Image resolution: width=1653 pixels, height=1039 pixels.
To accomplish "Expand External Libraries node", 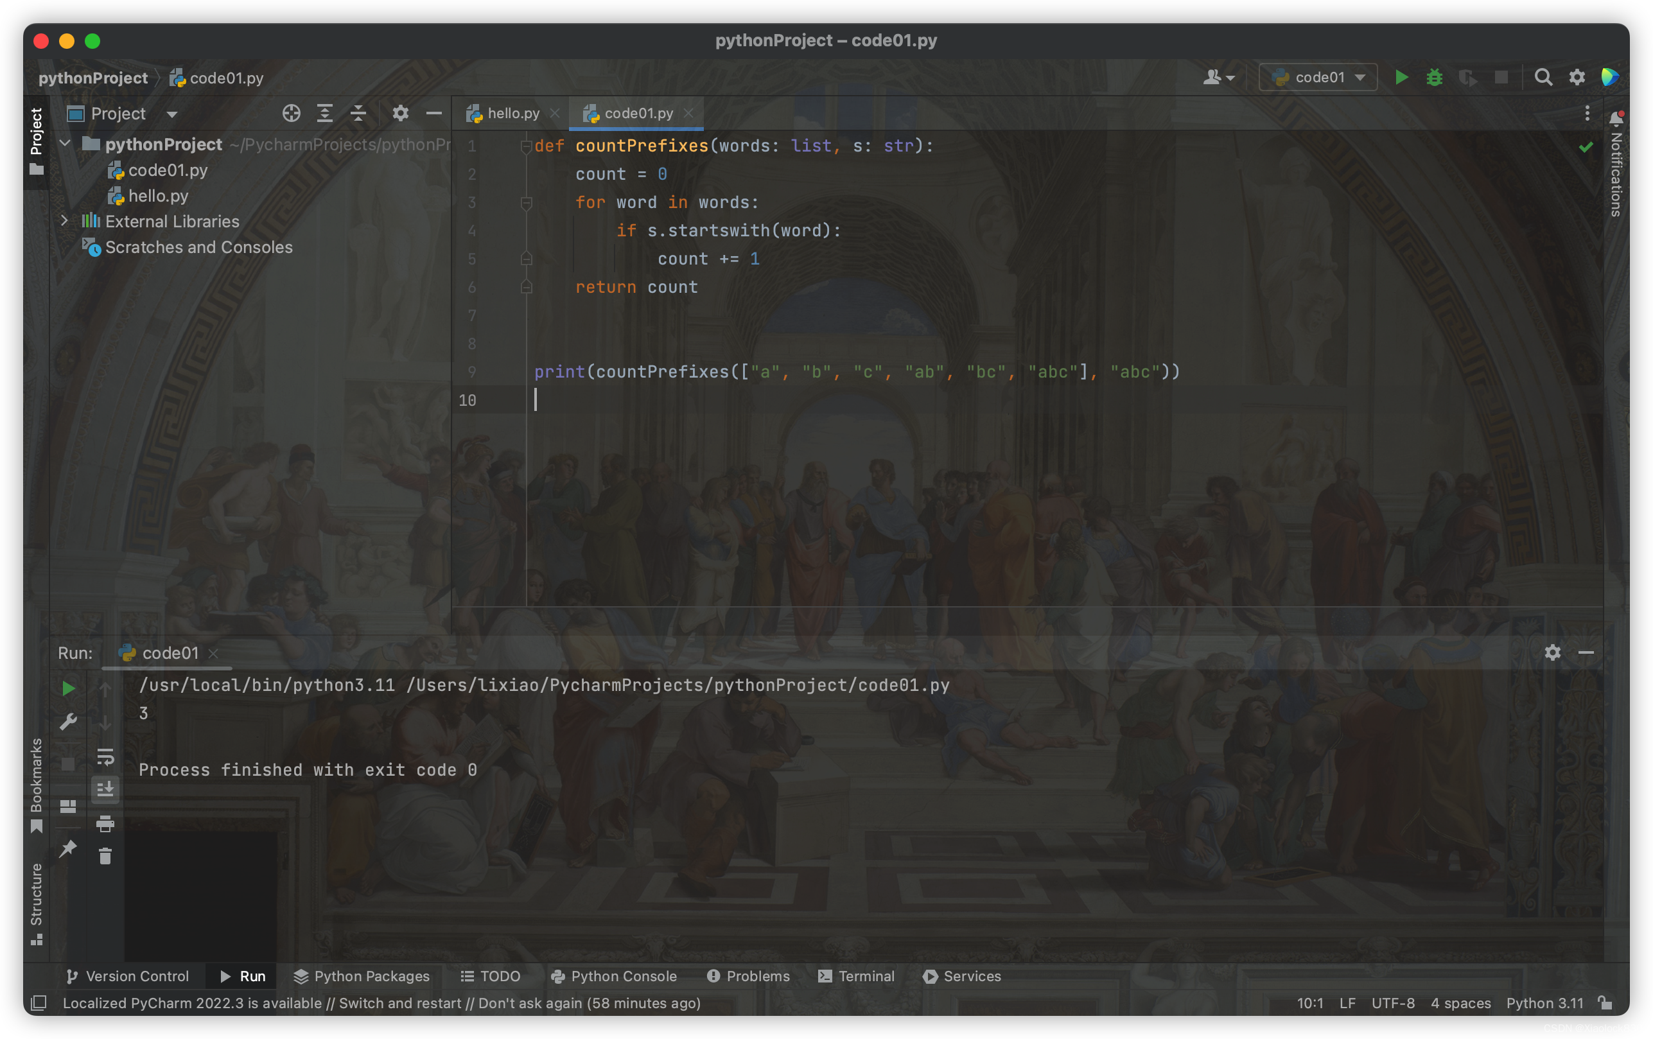I will coord(64,221).
